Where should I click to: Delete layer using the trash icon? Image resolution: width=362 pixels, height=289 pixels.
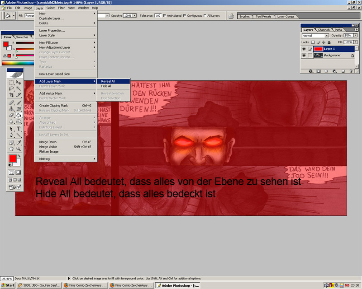[x=352, y=71]
